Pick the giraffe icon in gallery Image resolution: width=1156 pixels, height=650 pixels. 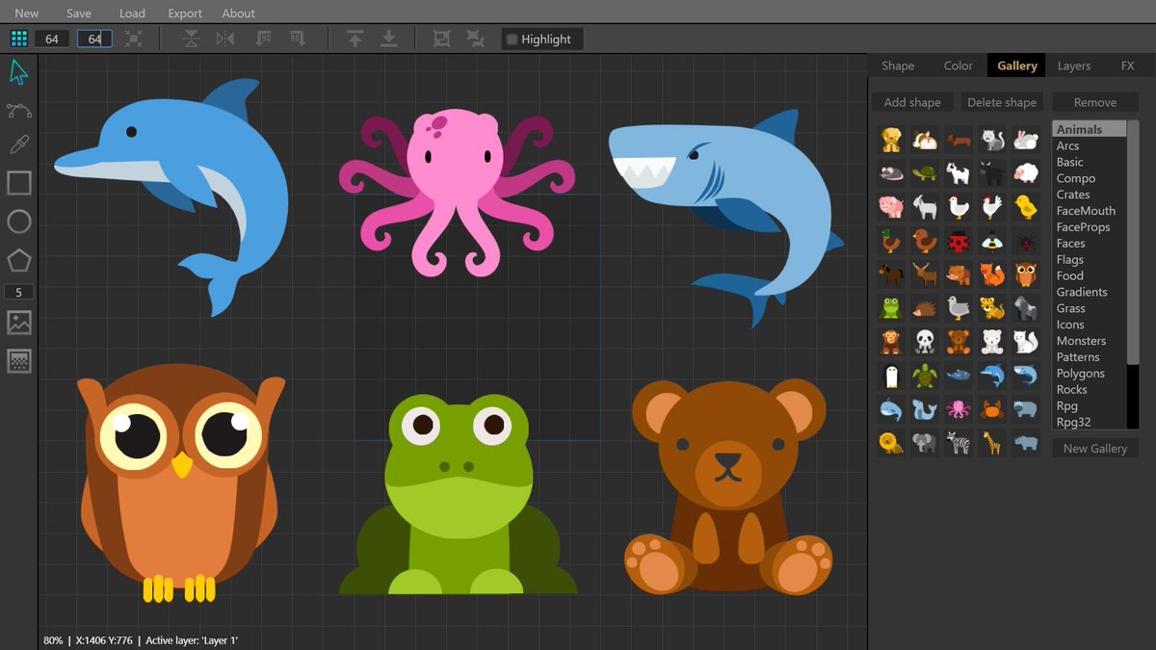click(992, 443)
